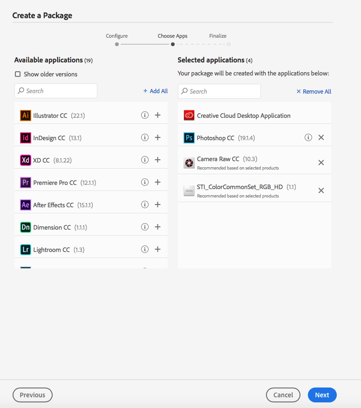
Task: Enable Show older versions checkbox
Action: [18, 74]
